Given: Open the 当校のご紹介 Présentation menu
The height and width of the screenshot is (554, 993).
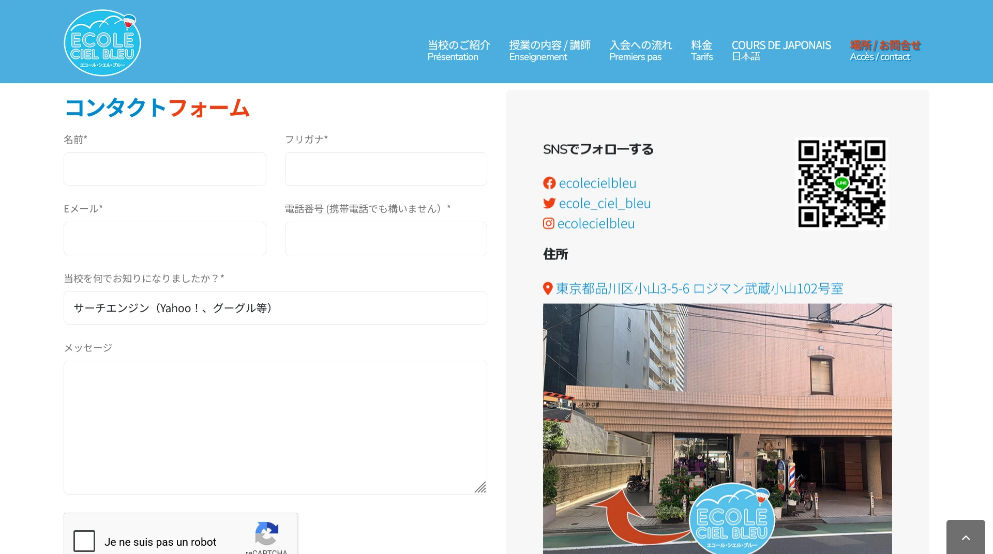Looking at the screenshot, I should pos(459,51).
